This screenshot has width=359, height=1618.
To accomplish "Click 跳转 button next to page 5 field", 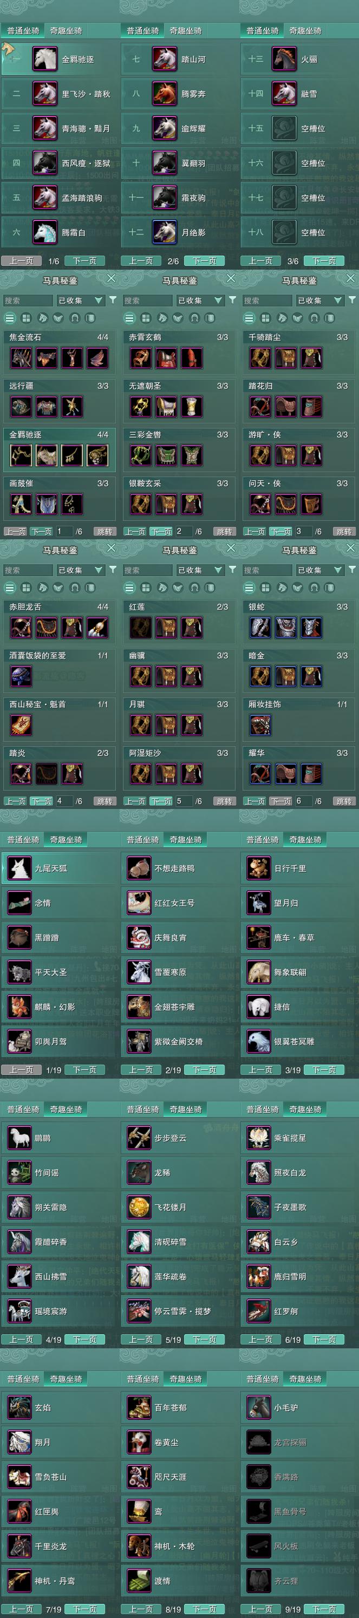I will [x=224, y=801].
